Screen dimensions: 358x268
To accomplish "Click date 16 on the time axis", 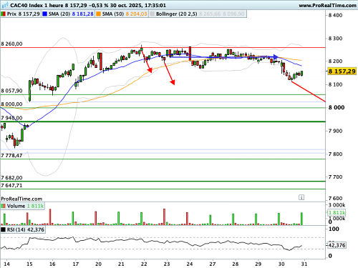I will pos(52,264).
